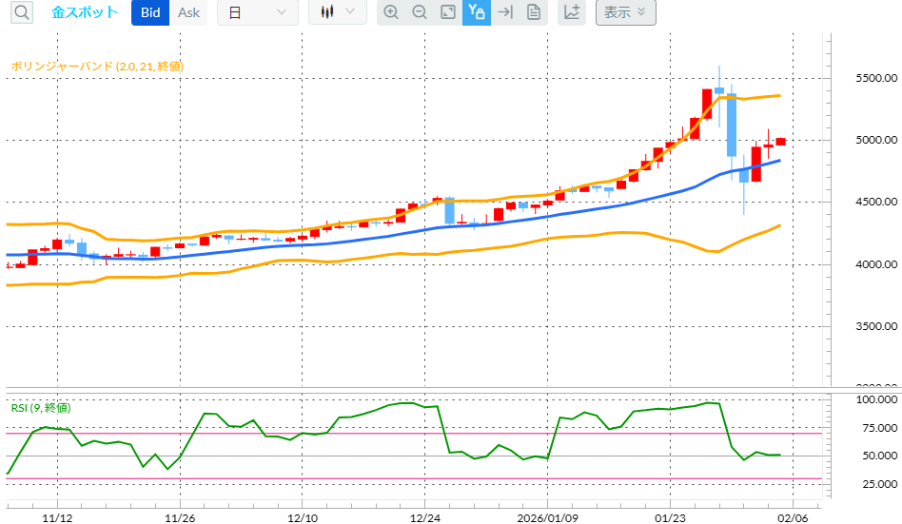Image resolution: width=902 pixels, height=524 pixels.
Task: Click the 12/24 date axis label
Action: coord(425,517)
